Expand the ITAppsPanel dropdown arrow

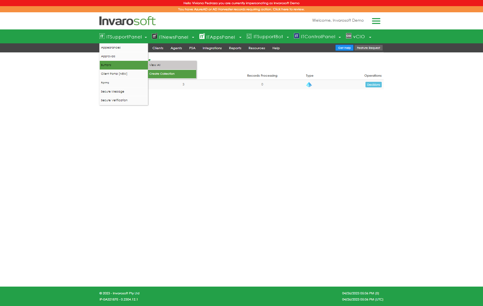point(240,37)
